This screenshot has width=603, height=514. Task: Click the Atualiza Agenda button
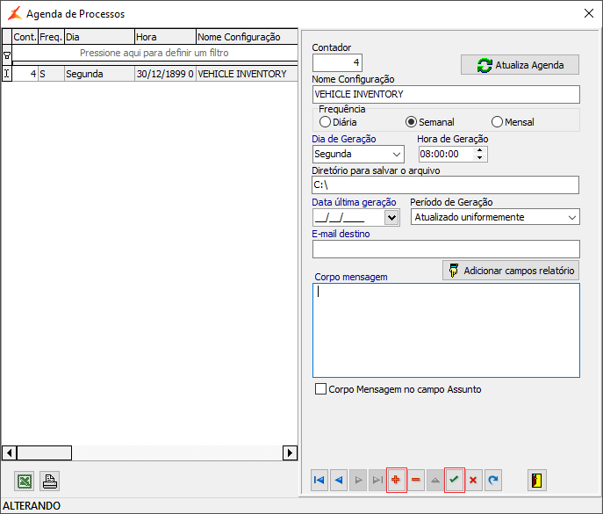520,65
